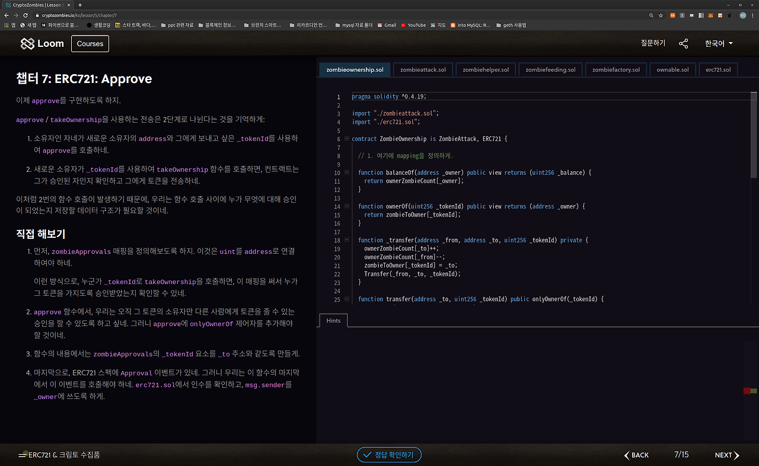Switch to zombieattack.sol tab

423,69
